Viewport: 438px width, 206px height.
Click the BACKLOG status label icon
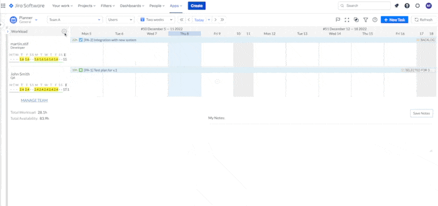point(418,40)
